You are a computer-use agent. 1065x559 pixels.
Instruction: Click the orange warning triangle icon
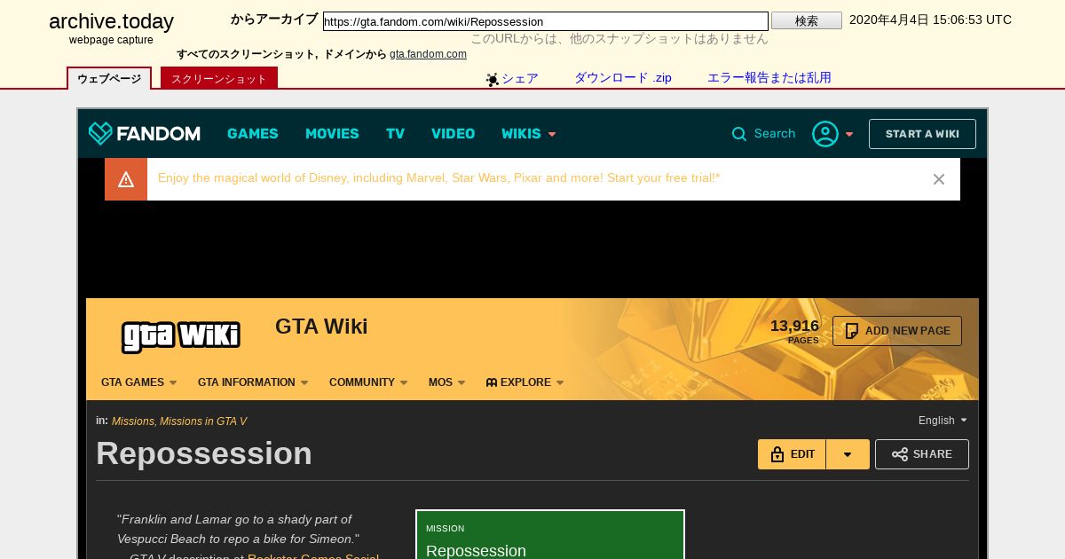[x=126, y=179]
